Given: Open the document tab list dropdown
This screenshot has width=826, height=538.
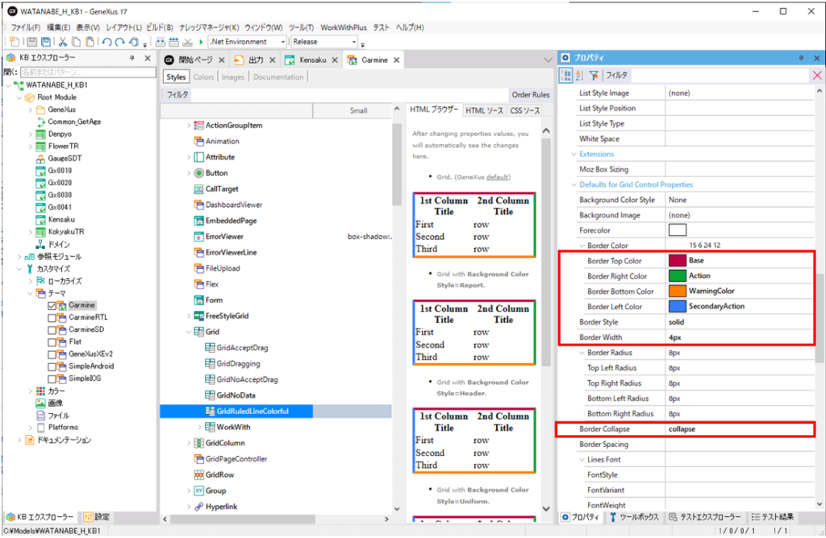Looking at the screenshot, I should [x=548, y=60].
